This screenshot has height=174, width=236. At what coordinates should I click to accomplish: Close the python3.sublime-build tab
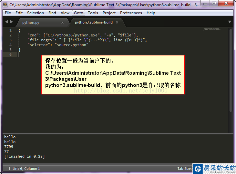click(x=117, y=22)
